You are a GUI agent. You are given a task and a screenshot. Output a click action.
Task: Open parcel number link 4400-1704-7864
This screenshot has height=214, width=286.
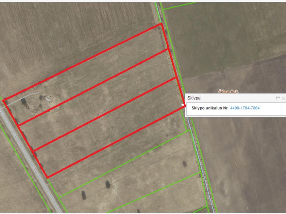245,108
